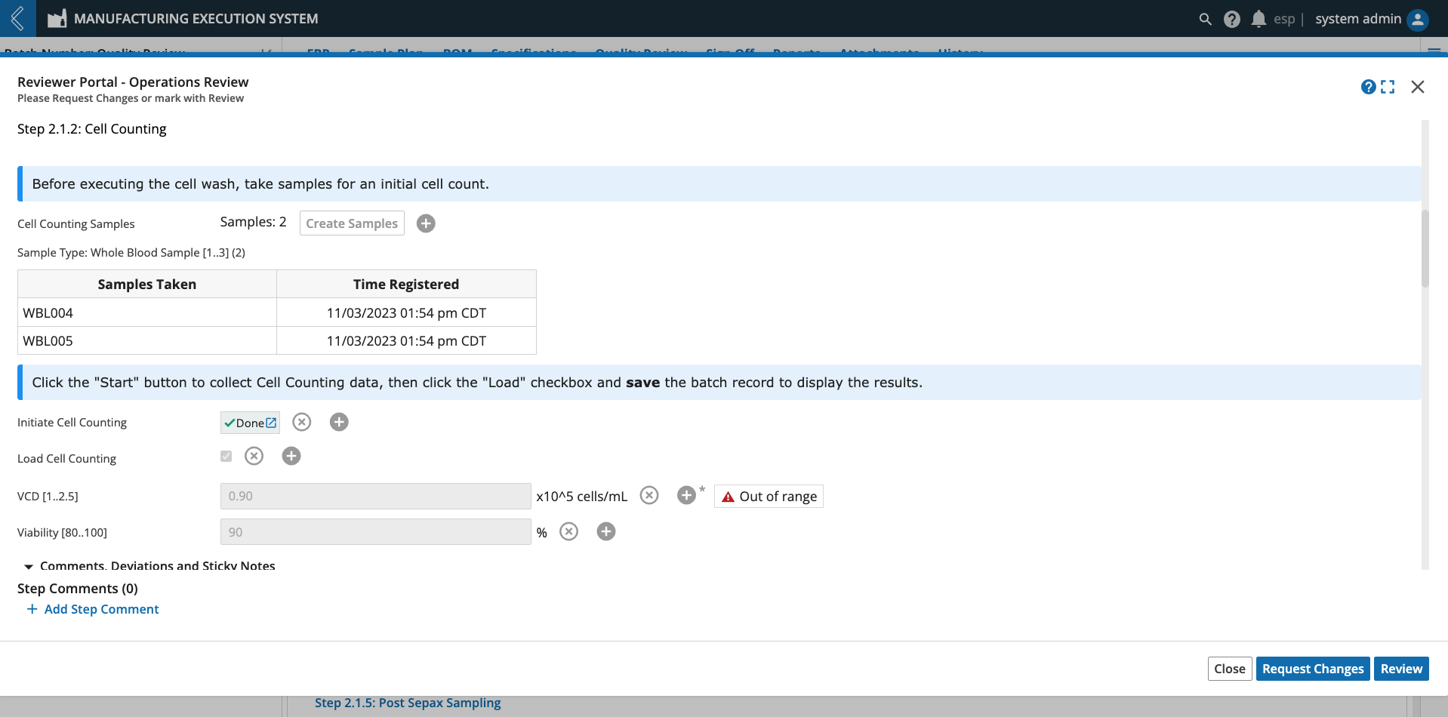1448x717 pixels.
Task: Click the Samples Taken column header
Action: [147, 285]
